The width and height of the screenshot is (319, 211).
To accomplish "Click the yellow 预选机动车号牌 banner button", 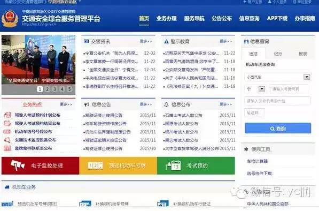I will 118,165.
